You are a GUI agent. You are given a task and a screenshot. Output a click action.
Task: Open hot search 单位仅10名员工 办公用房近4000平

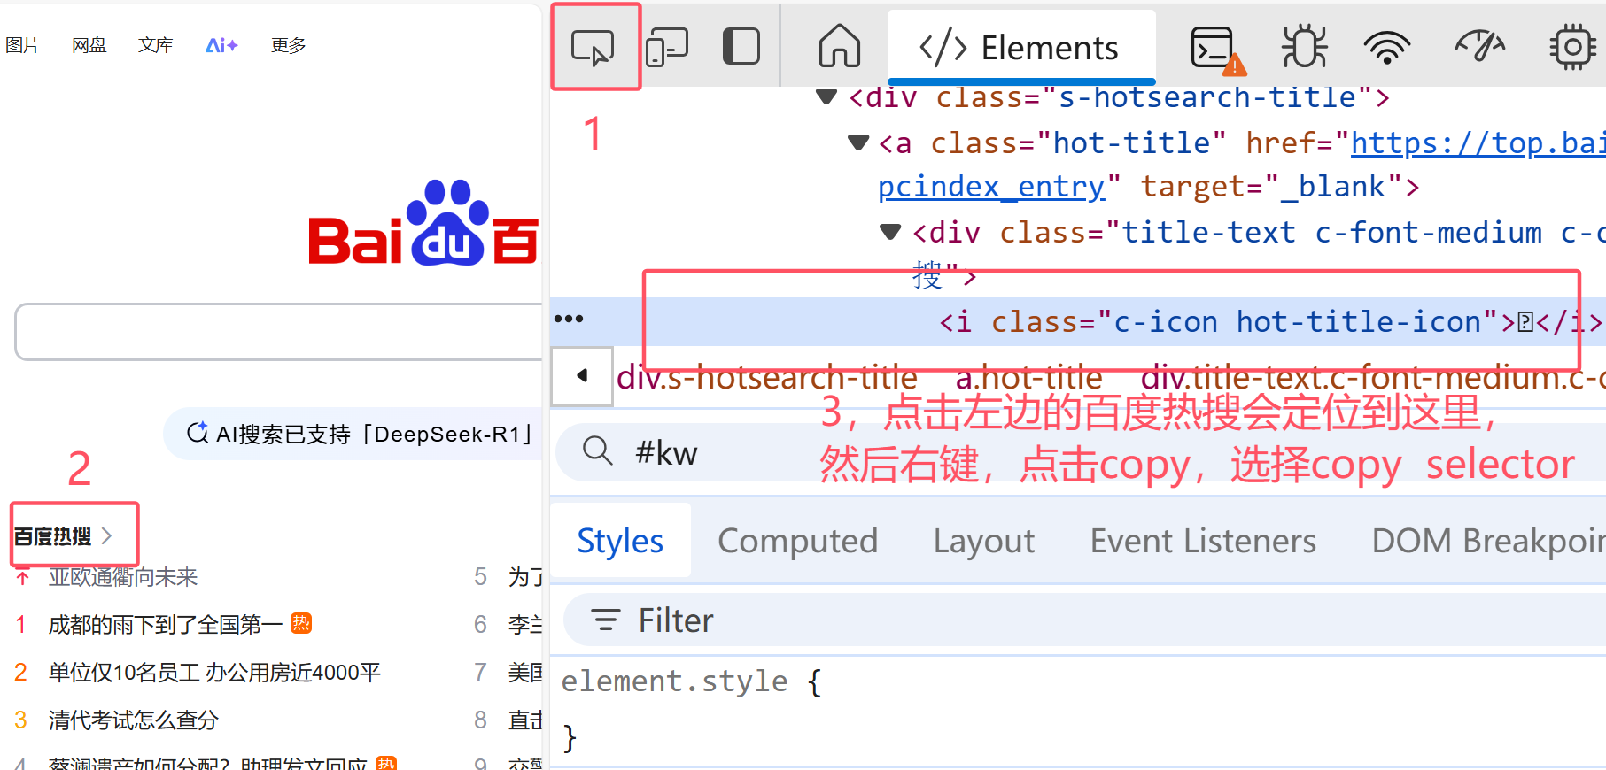(214, 673)
